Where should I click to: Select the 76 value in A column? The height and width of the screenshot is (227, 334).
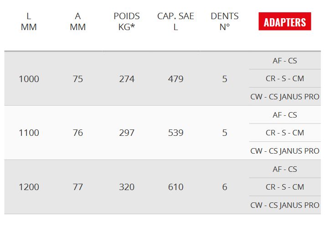78,133
